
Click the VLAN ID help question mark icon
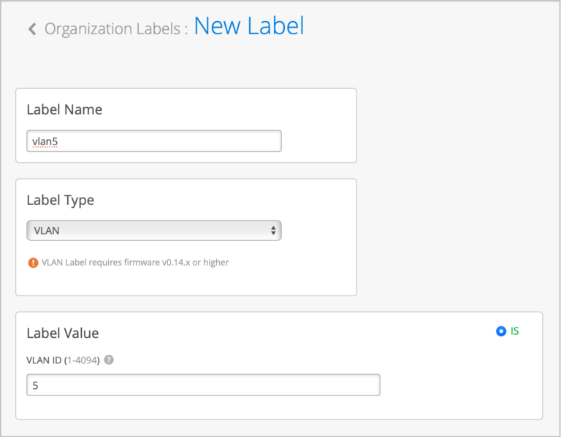[x=109, y=360]
